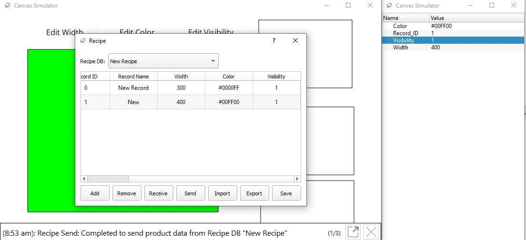This screenshot has width=526, height=240.
Task: Click the Record Name cell "New Record"
Action: coord(133,88)
